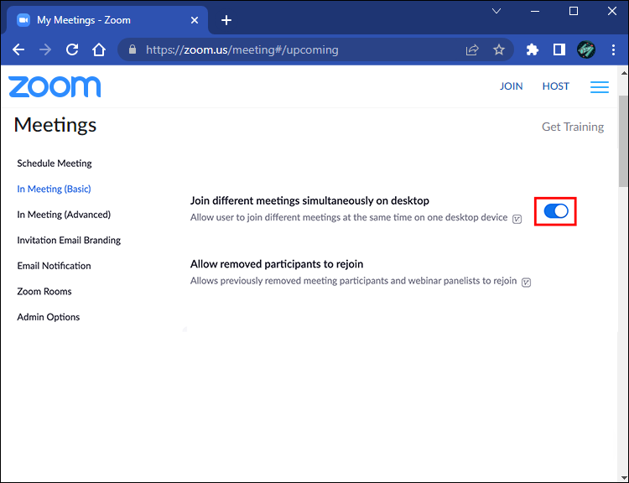
Task: Click the padlock site info icon
Action: coord(133,49)
